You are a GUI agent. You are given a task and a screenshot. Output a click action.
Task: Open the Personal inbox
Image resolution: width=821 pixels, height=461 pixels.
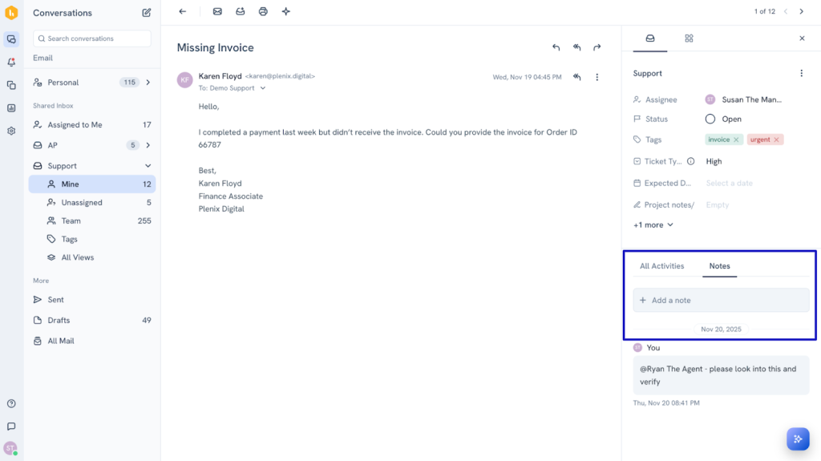coord(63,83)
